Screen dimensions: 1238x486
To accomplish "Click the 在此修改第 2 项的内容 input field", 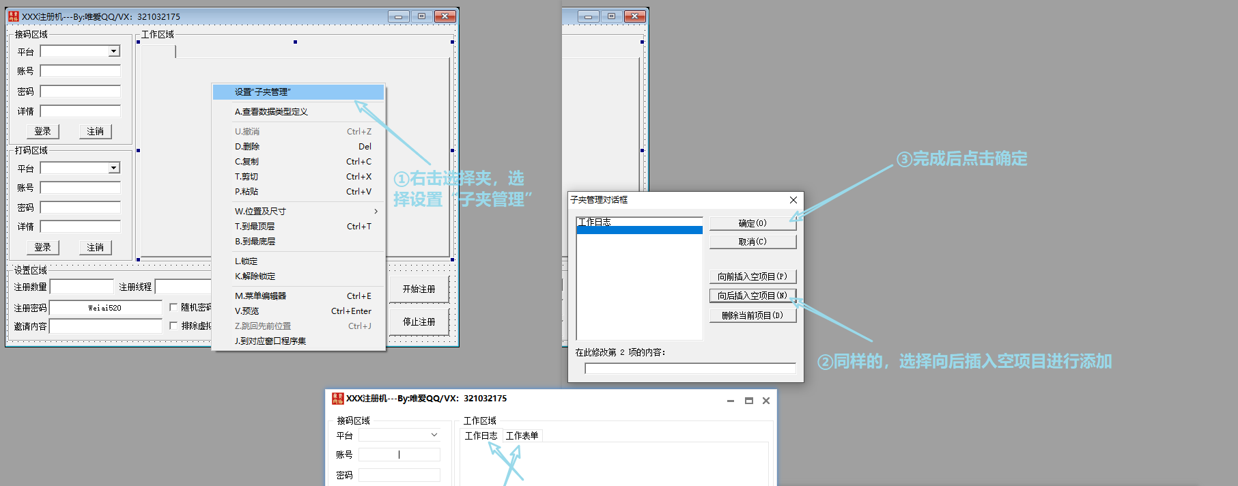I will click(x=690, y=369).
